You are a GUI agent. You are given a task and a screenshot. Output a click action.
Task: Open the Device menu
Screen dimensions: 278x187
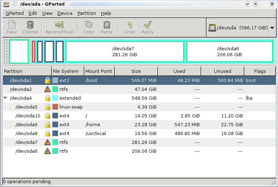65,13
